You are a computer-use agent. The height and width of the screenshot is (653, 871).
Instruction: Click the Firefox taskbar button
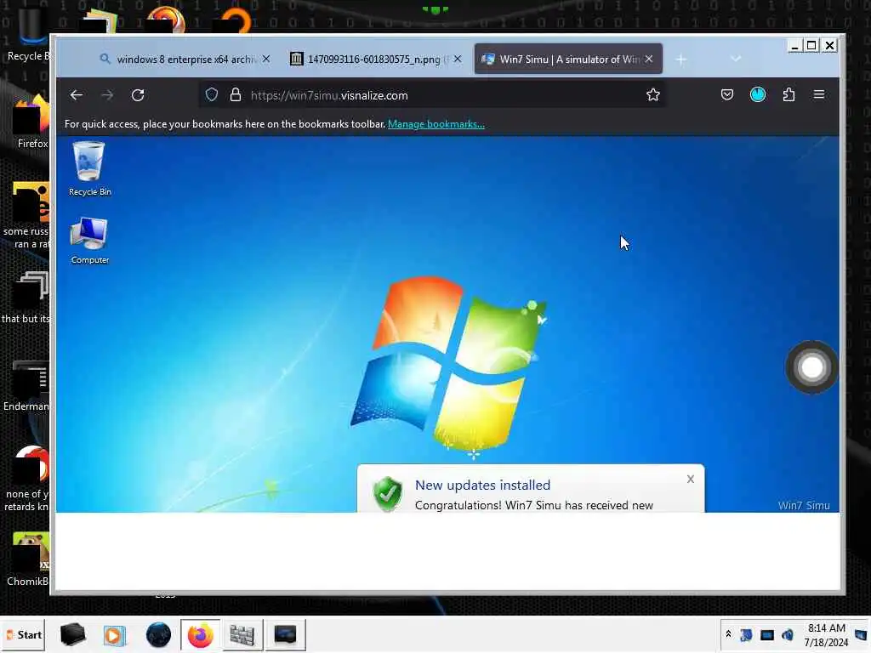pyautogui.click(x=200, y=634)
